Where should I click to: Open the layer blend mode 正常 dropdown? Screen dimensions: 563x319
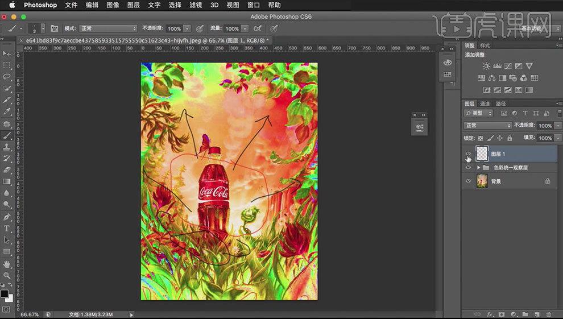(487, 126)
